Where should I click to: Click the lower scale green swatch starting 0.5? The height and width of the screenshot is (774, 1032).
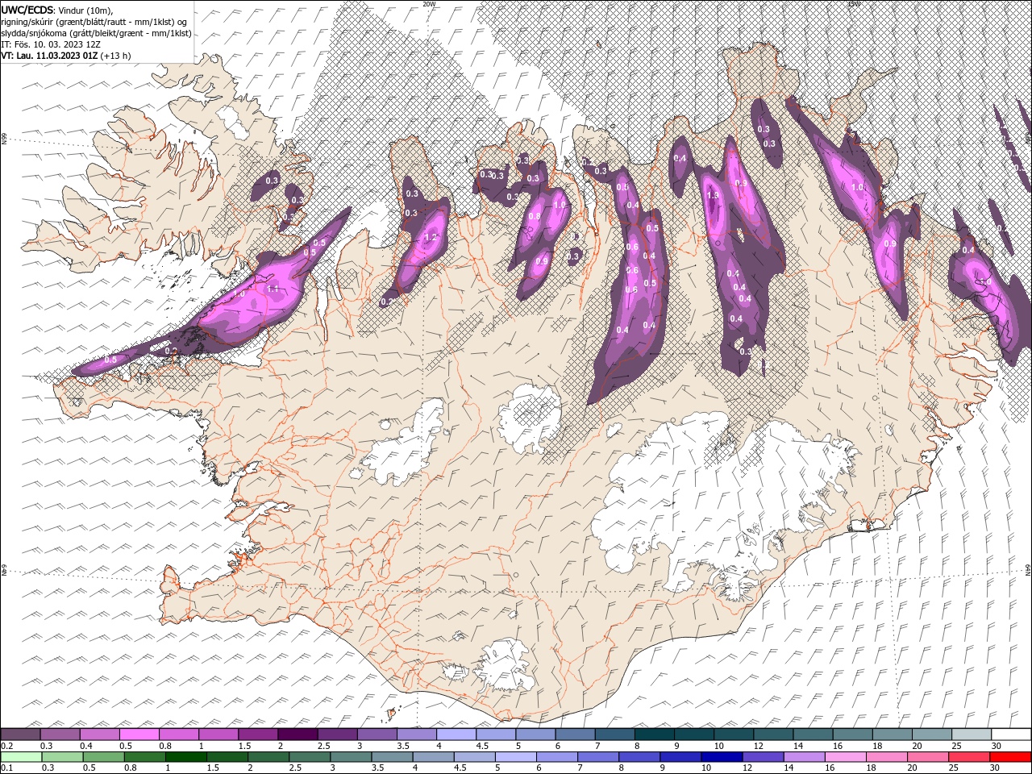(103, 757)
